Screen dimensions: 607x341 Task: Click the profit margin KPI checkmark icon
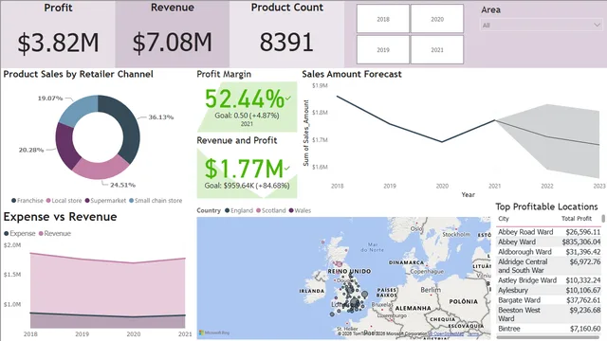(288, 99)
